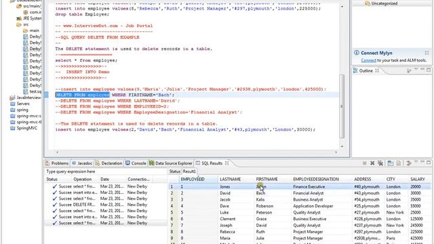Click editor vertical scrollbar thumb
Screen dimensions: 434x244
342,106
